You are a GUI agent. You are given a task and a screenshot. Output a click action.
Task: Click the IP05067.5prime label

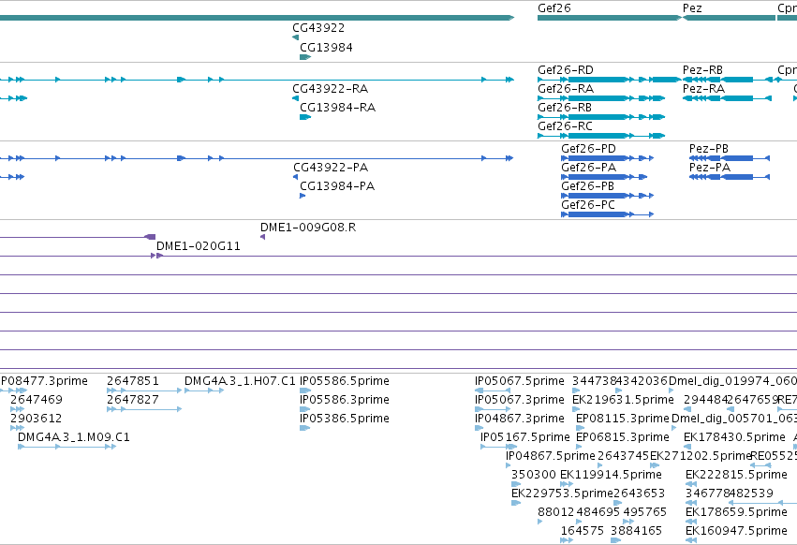pyautogui.click(x=520, y=381)
